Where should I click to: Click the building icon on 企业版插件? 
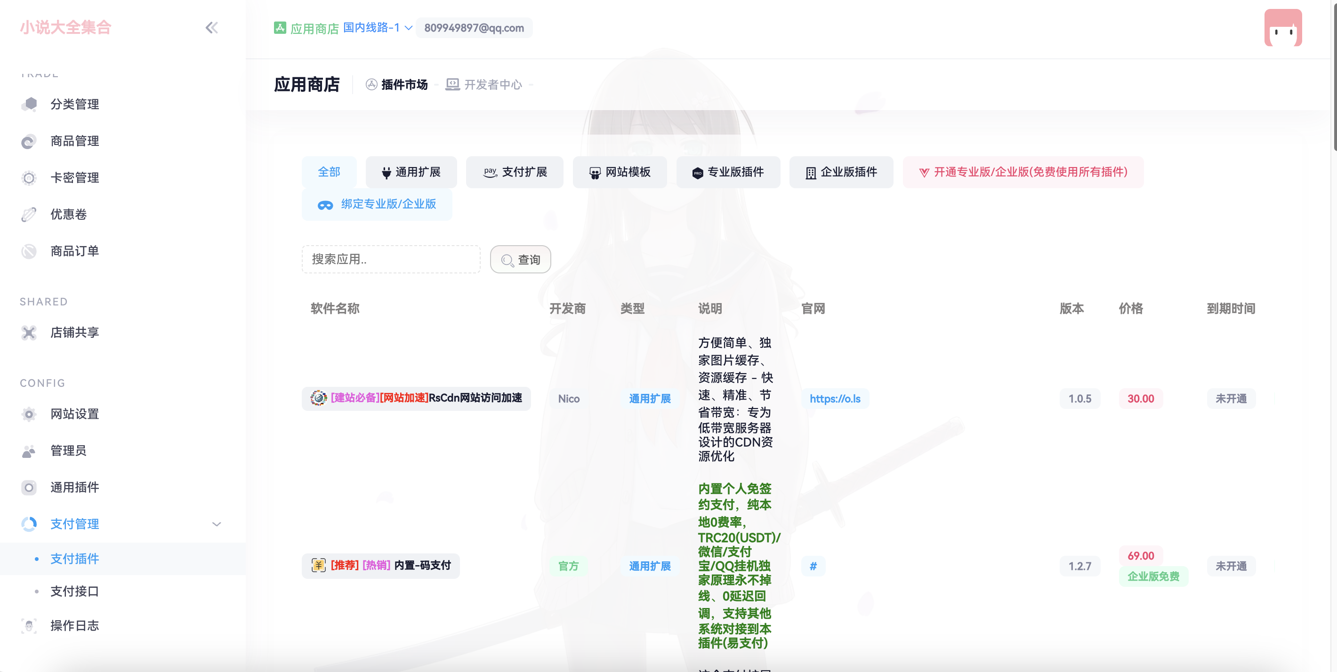coord(811,173)
